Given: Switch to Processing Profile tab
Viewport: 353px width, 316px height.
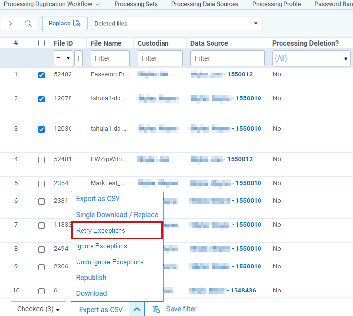Looking at the screenshot, I should 276,4.
